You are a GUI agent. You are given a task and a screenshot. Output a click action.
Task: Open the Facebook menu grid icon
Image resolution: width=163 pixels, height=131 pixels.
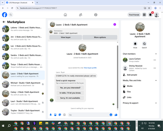(x=144, y=15)
